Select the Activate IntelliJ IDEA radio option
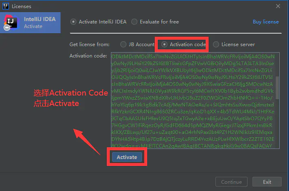 point(73,22)
